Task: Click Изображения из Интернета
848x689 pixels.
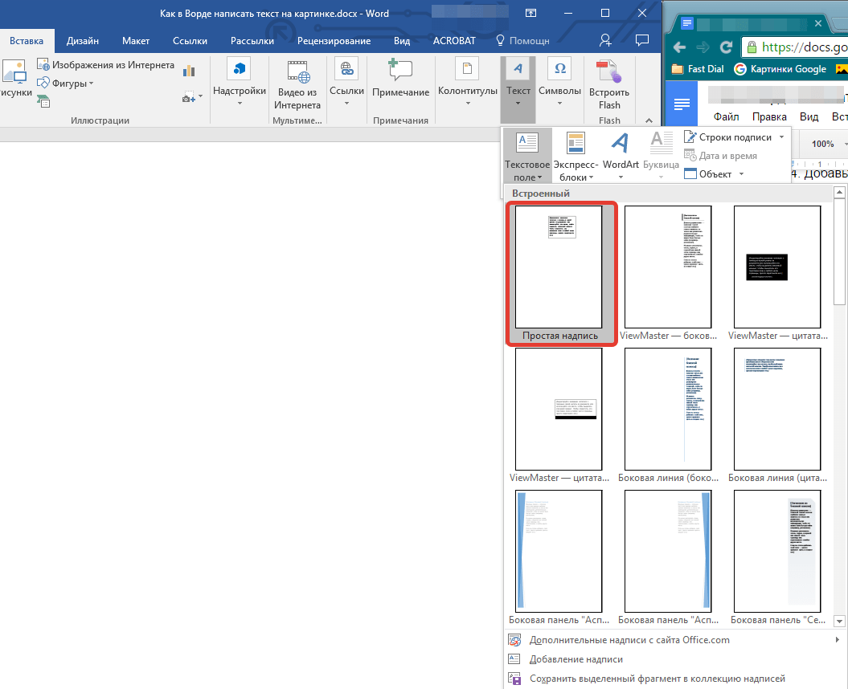Action: (105, 65)
